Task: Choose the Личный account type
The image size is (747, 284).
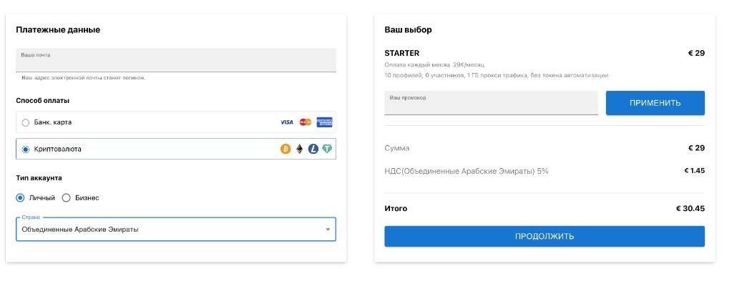Action: (x=21, y=197)
